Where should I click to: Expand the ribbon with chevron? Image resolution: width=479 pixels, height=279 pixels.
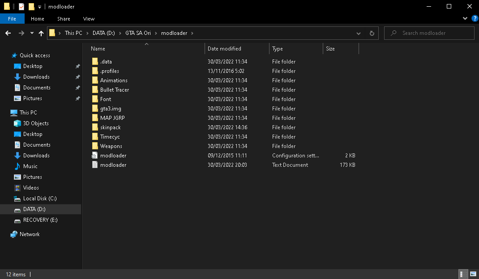click(465, 18)
